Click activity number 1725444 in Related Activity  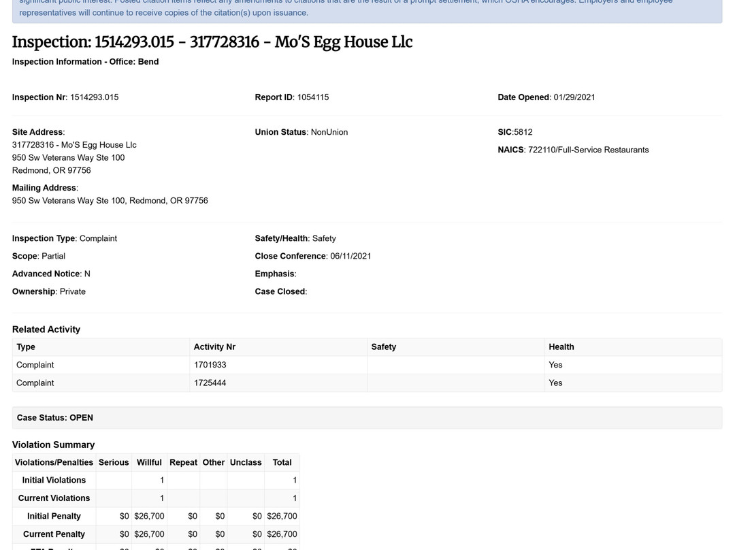(x=210, y=383)
